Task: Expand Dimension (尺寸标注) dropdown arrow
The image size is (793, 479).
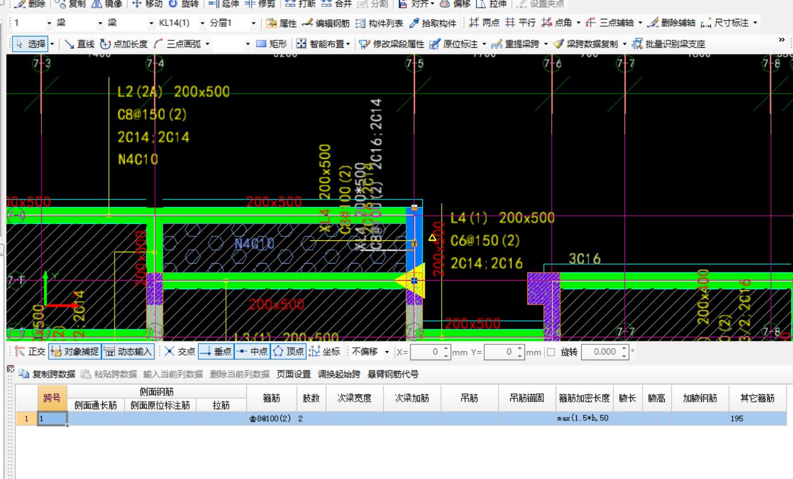Action: [755, 23]
